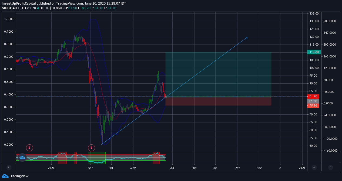Click the Aug label on the time axis
This screenshot has width=342, height=181.
coord(194,168)
